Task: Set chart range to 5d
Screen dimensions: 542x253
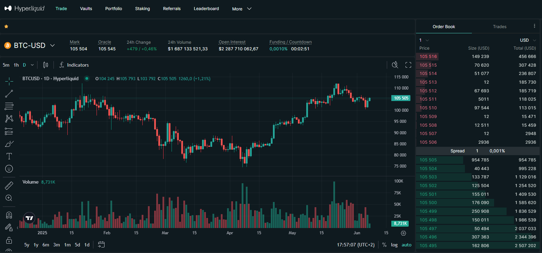Action: pyautogui.click(x=77, y=245)
